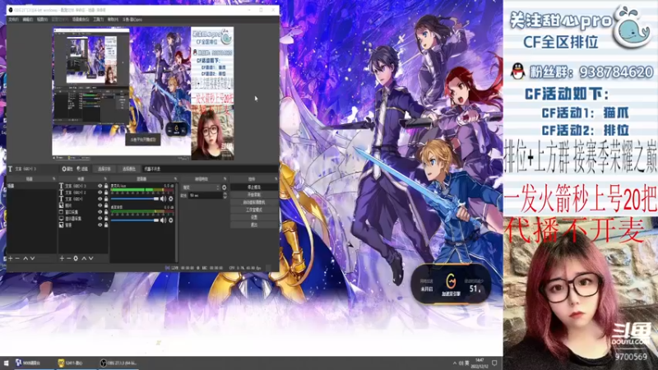Viewport: 658px width, 370px height.
Task: Move the scene down with the arrow
Action: [33, 258]
